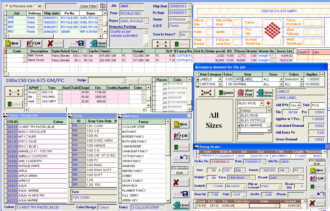Select the "All" radio button filter

coord(35,6)
